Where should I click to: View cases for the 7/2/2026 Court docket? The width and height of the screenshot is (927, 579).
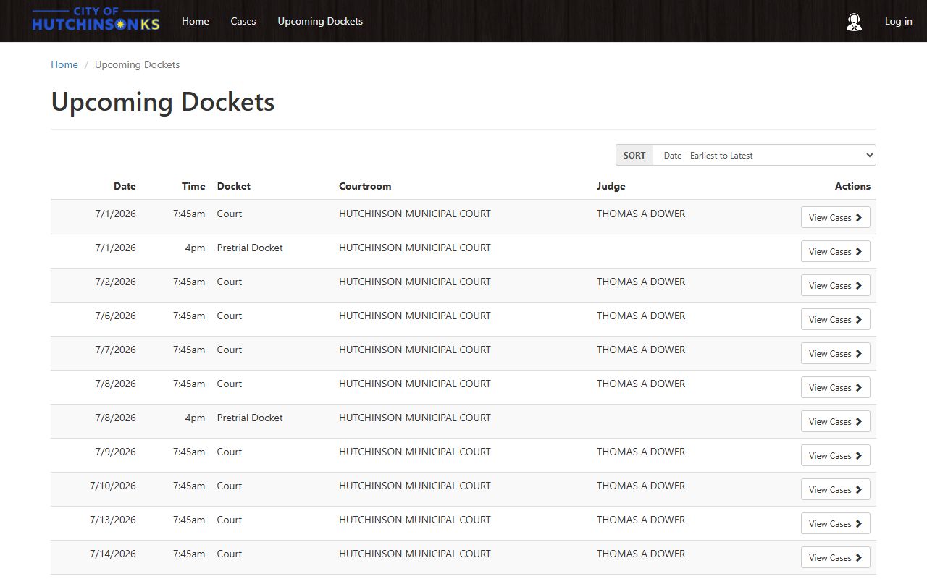835,285
